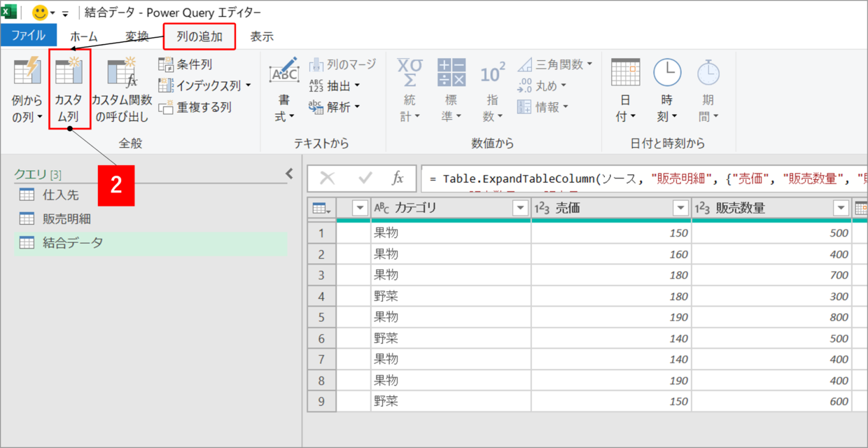
Task: Click the 売価 cell in row 7
Action: click(611, 359)
